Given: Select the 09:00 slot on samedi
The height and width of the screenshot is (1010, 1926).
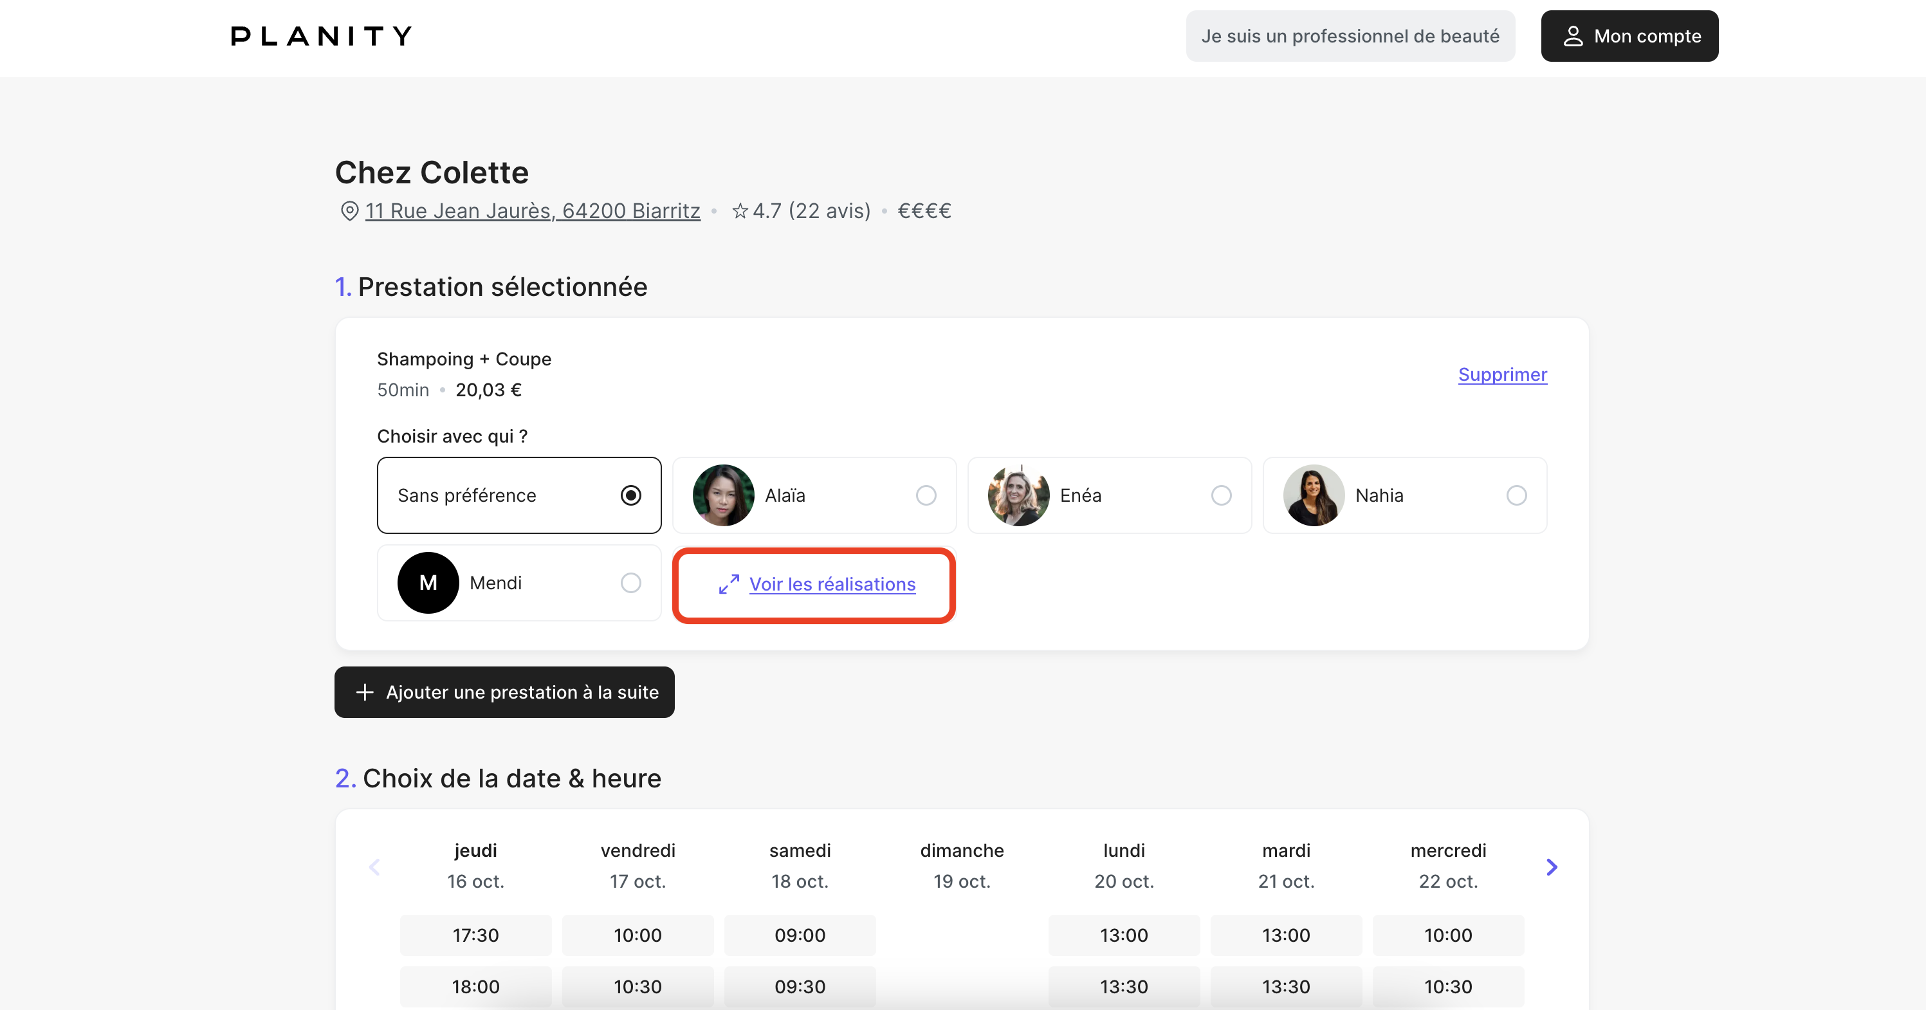Looking at the screenshot, I should click(x=799, y=935).
